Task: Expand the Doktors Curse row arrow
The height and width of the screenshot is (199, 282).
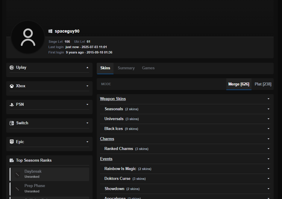Action: (269, 179)
